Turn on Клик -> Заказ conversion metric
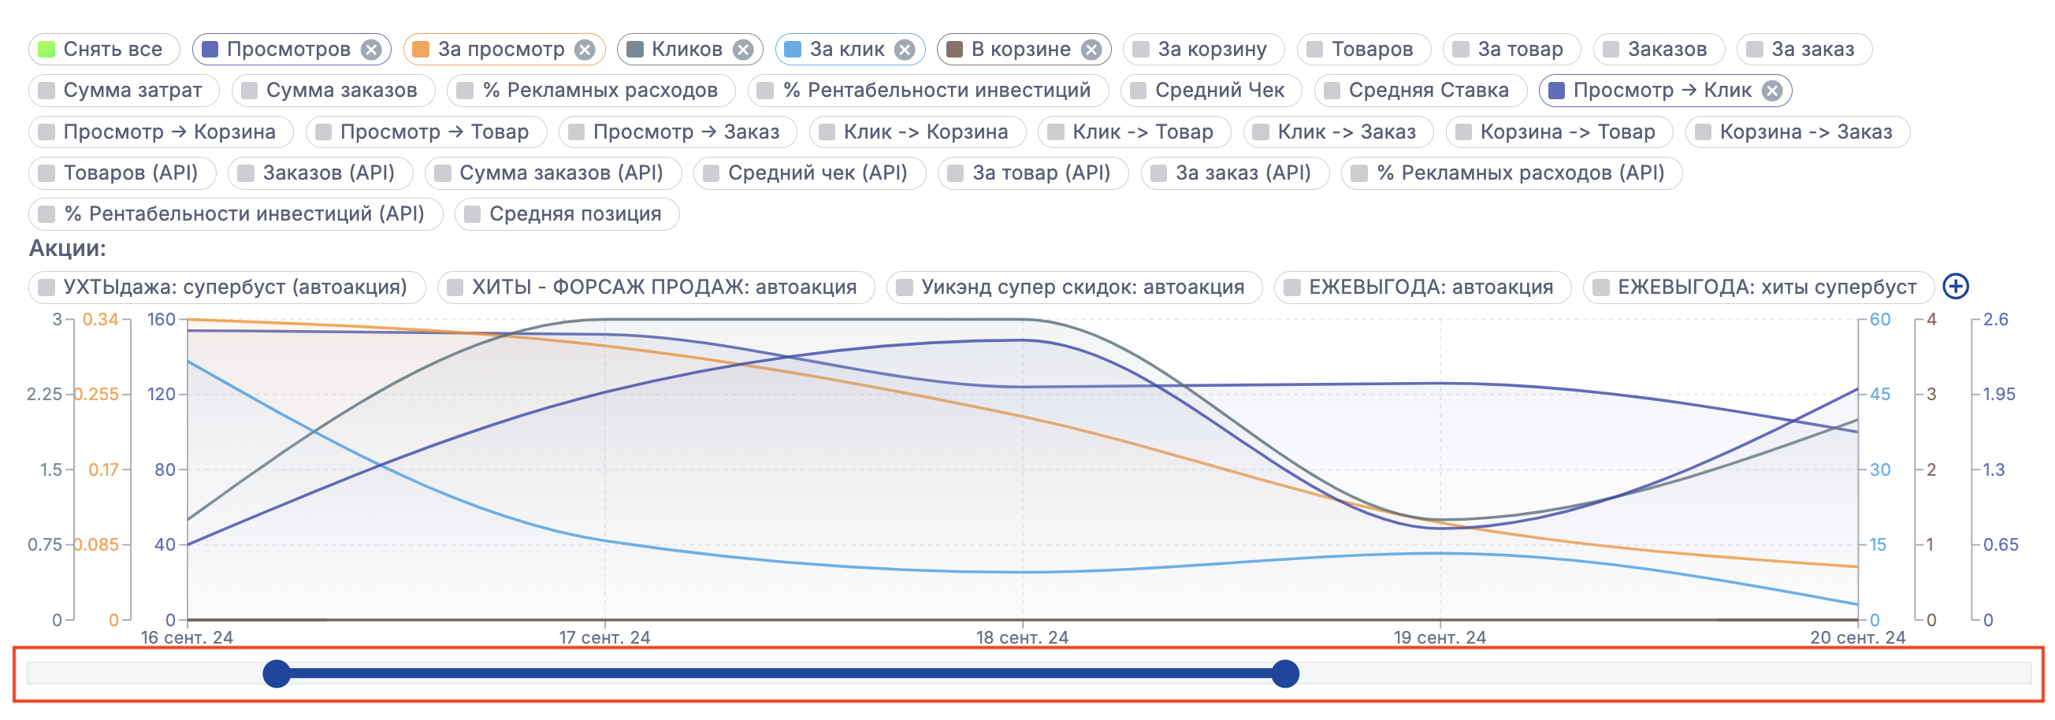Viewport: 2055px width, 720px height. [x=1338, y=132]
